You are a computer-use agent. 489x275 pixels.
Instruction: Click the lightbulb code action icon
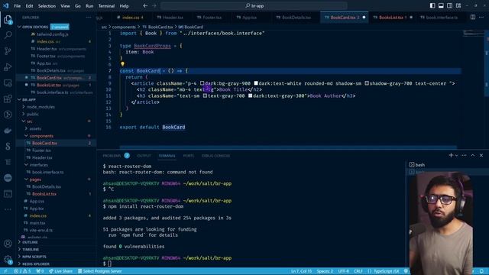pyautogui.click(x=122, y=64)
